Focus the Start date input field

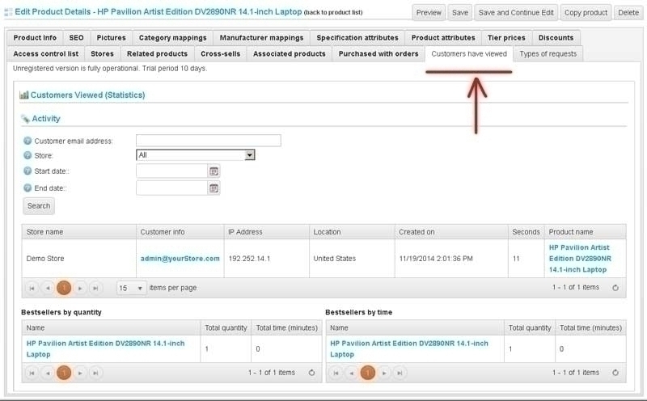point(172,171)
